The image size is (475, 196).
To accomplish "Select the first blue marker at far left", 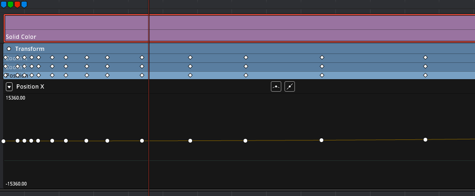I will (x=4, y=4).
